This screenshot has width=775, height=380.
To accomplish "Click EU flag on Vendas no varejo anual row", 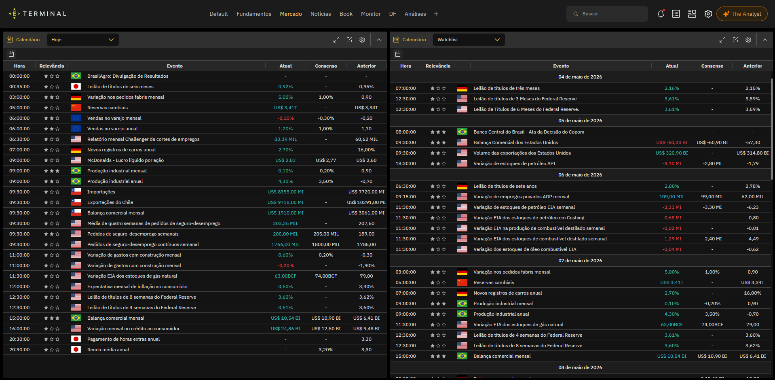I will click(x=76, y=129).
